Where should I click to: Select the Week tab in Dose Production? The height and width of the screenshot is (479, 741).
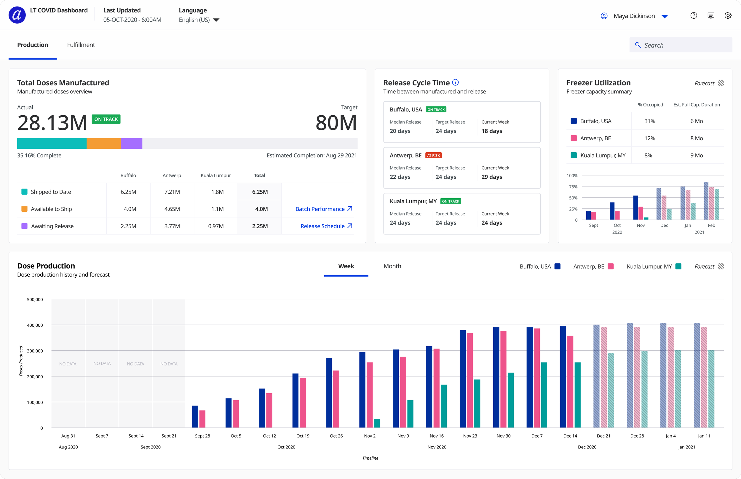click(346, 266)
